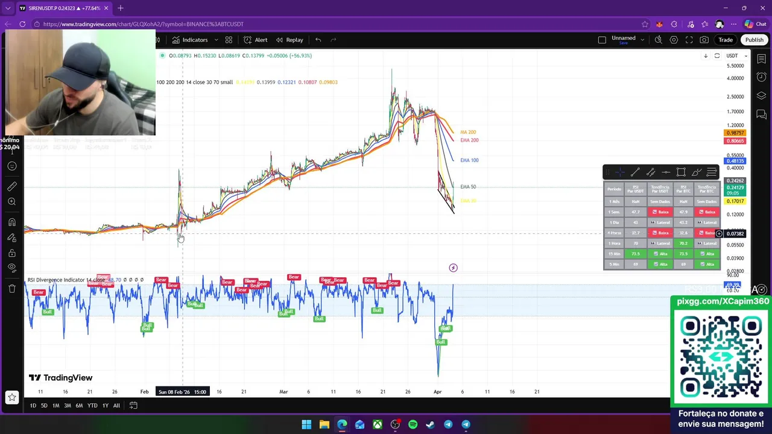Select the 3M time range
Image resolution: width=772 pixels, height=434 pixels.
click(68, 406)
